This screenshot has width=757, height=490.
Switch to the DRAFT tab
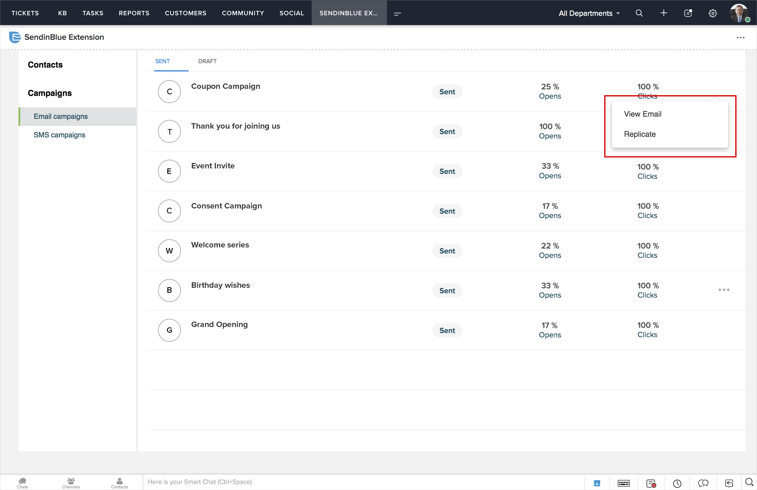point(207,61)
